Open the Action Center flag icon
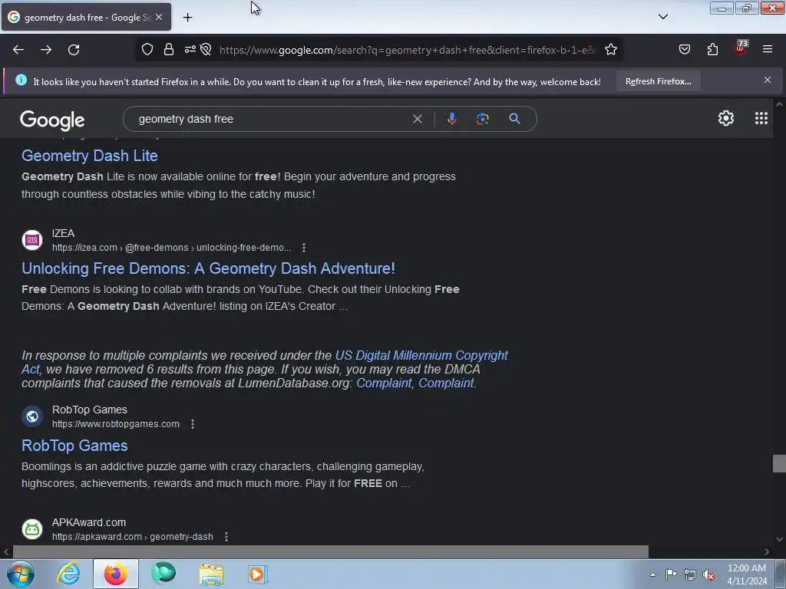 (x=671, y=574)
